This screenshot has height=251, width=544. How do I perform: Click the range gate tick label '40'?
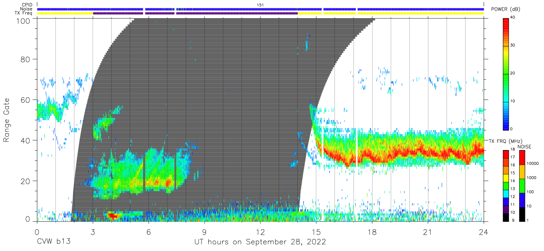[x=26, y=140]
